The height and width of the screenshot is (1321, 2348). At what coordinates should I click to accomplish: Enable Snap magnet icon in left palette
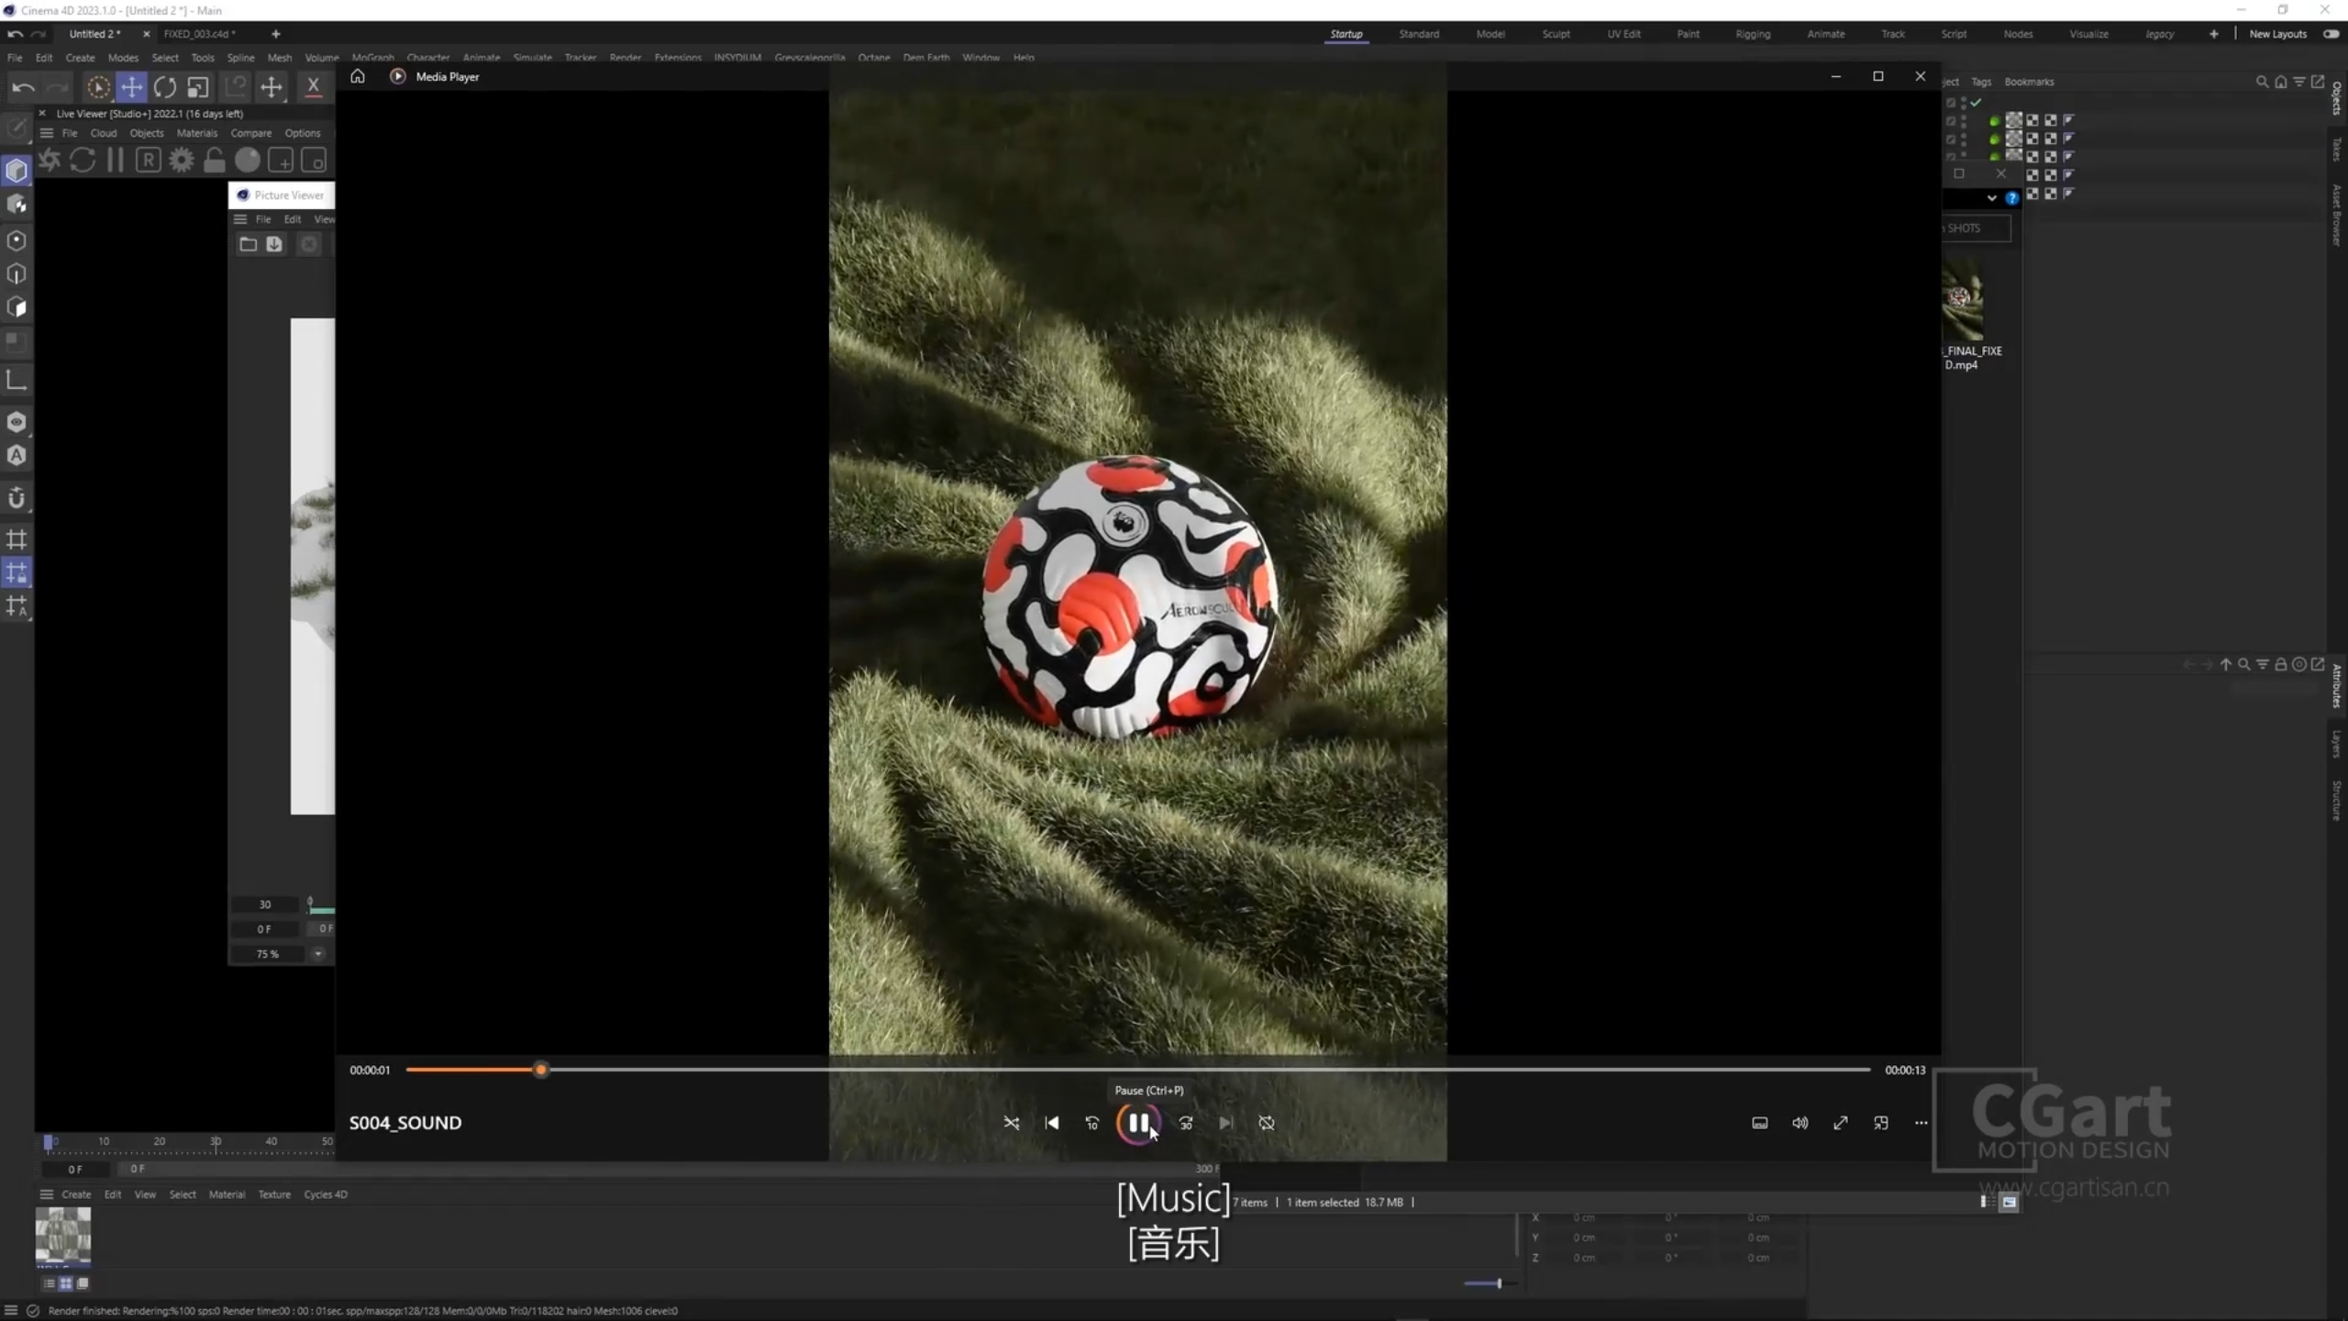(17, 498)
